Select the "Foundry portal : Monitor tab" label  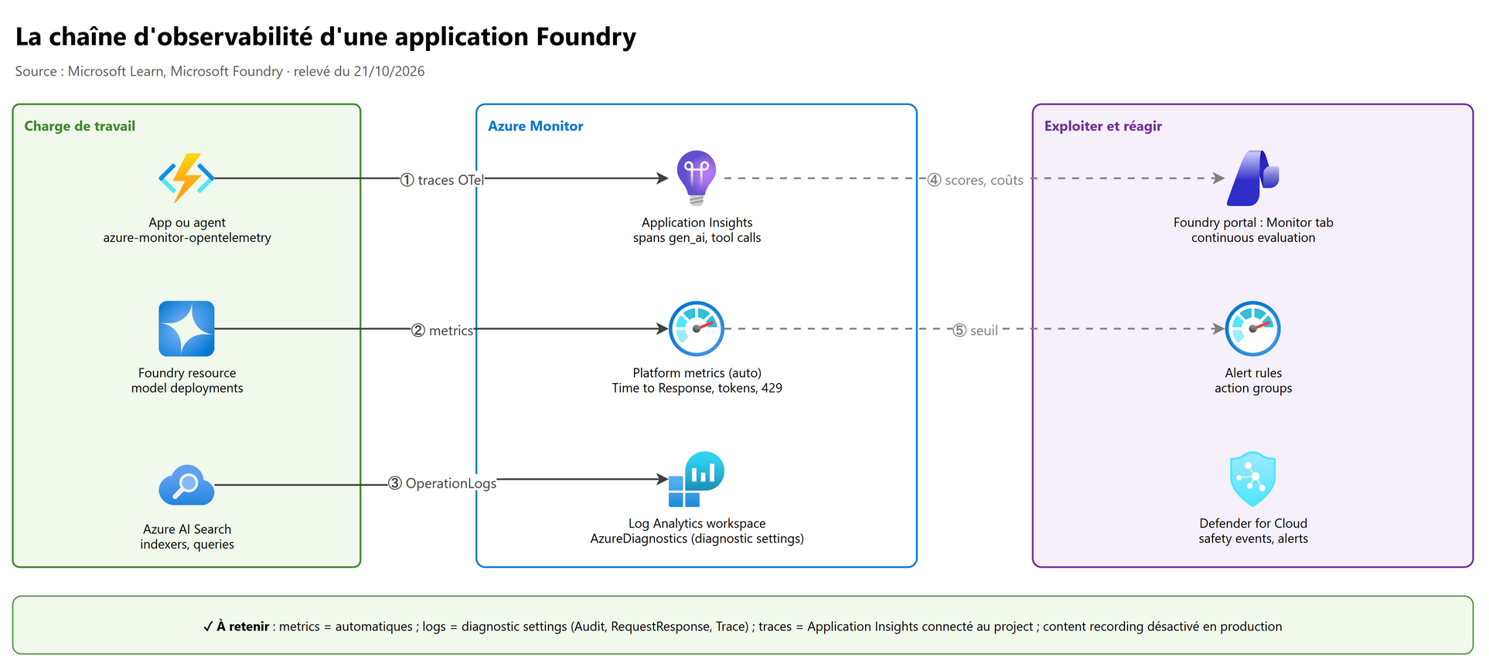pos(1253,222)
